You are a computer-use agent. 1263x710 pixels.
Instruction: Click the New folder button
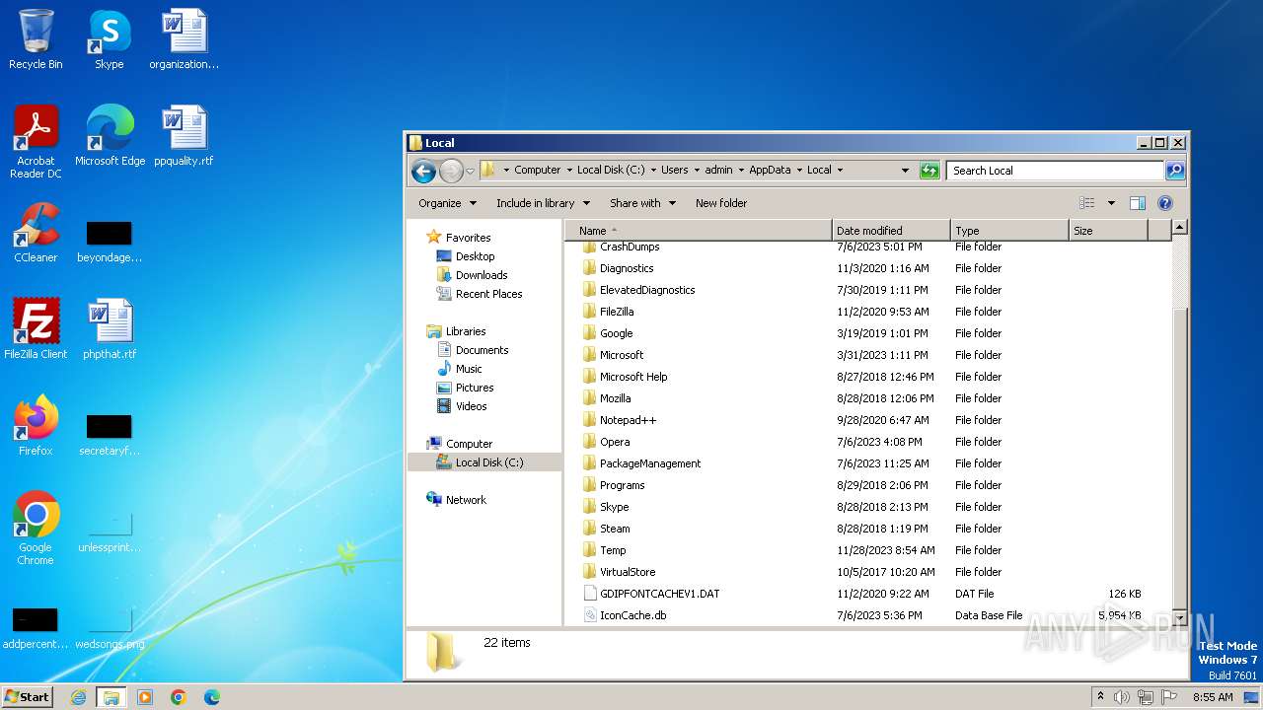(721, 203)
